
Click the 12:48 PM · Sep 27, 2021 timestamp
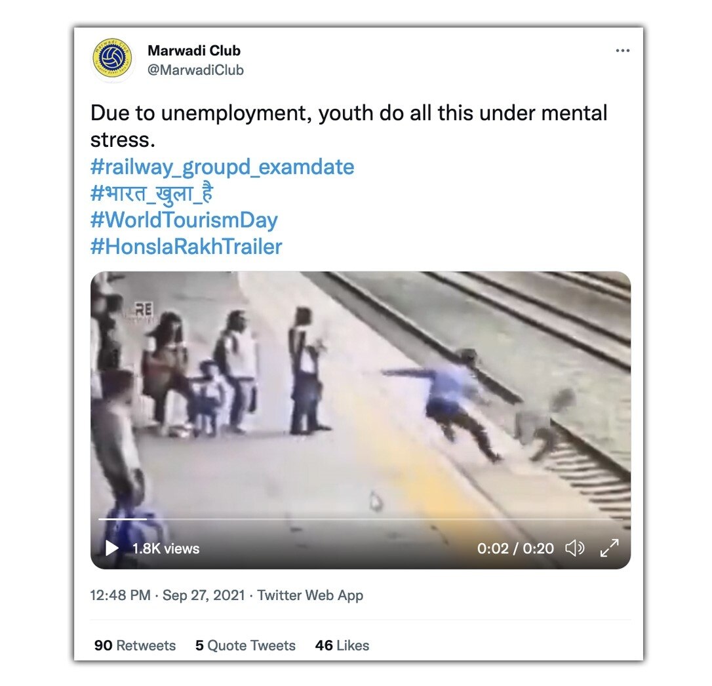(168, 595)
